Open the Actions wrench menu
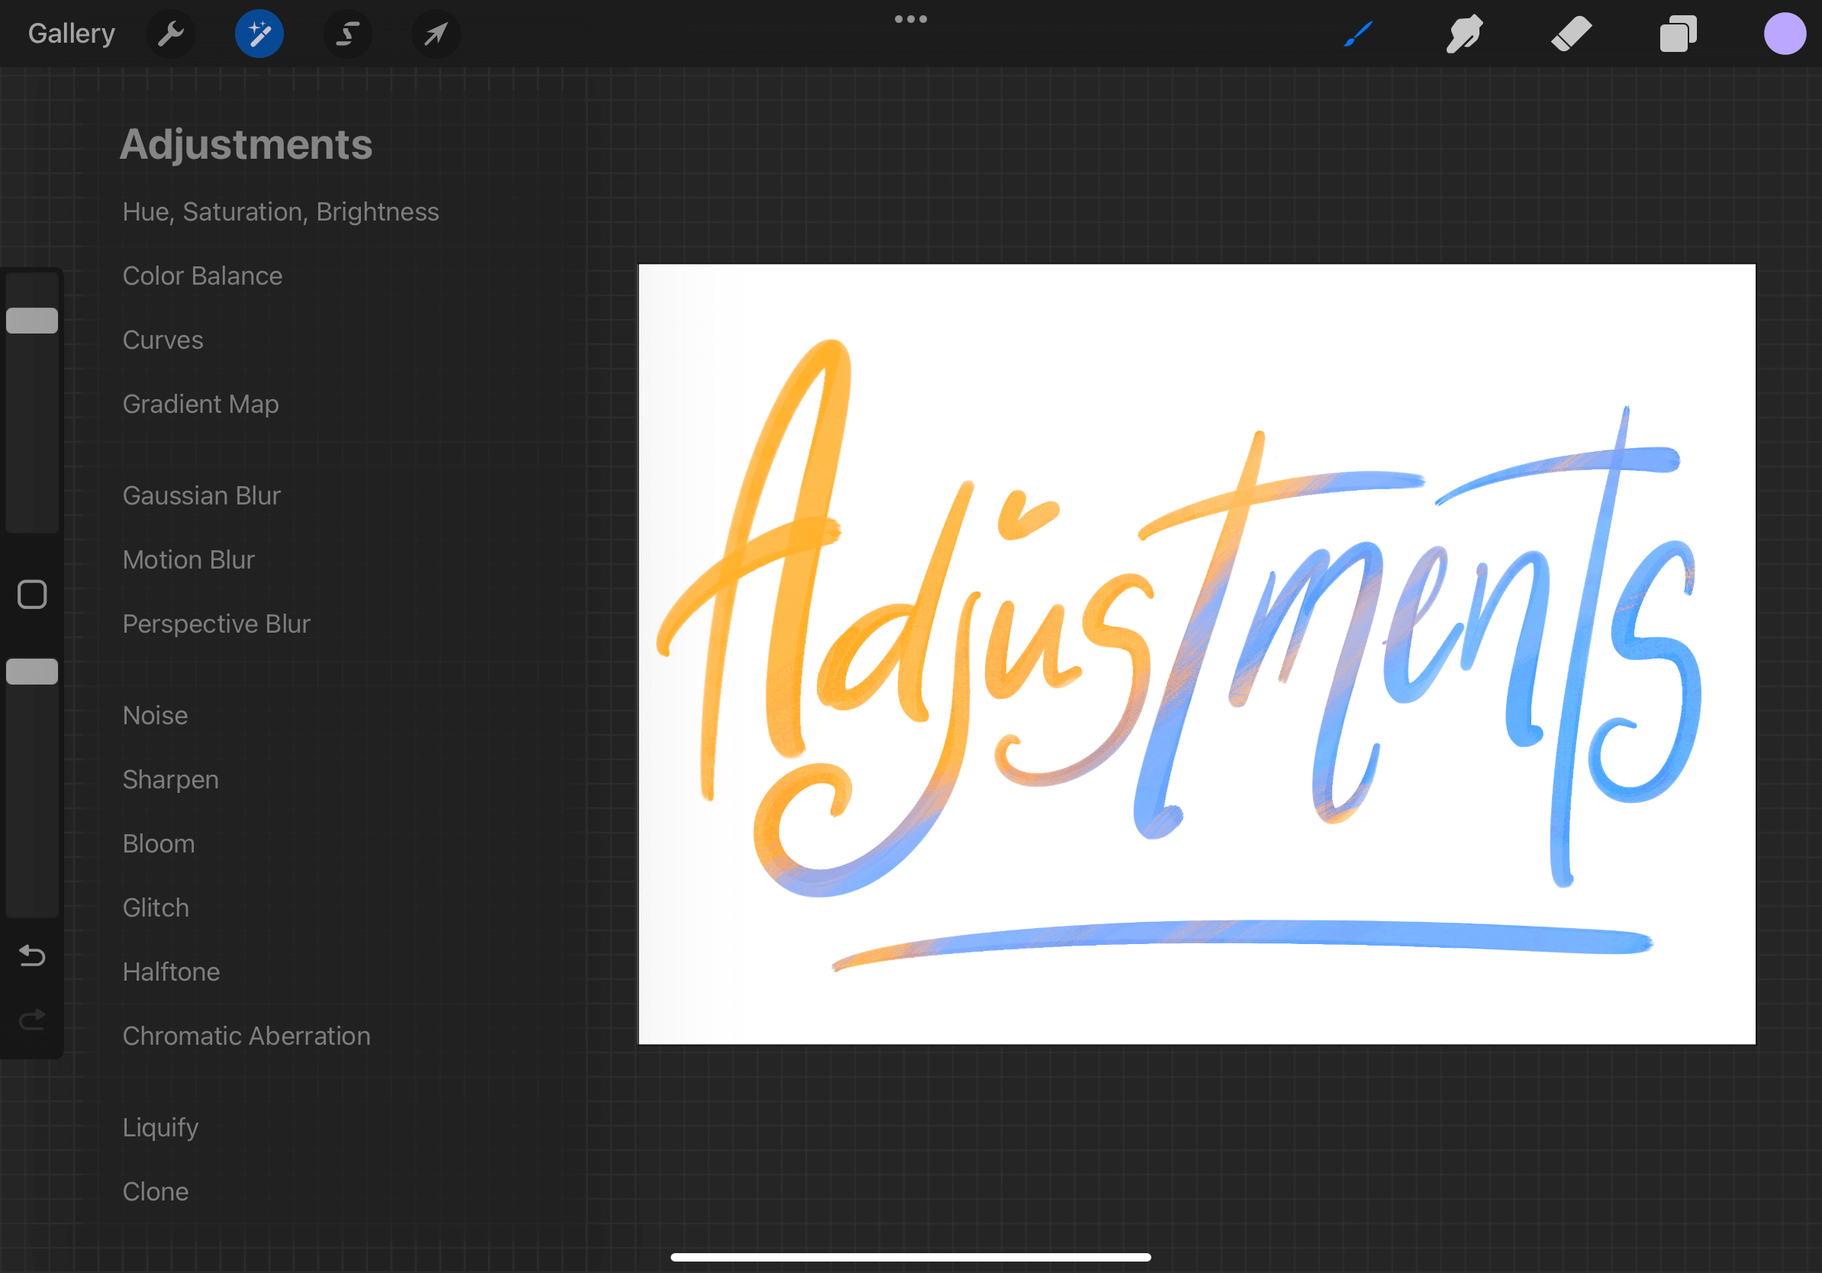Screen dimensions: 1822x1273 click(171, 34)
